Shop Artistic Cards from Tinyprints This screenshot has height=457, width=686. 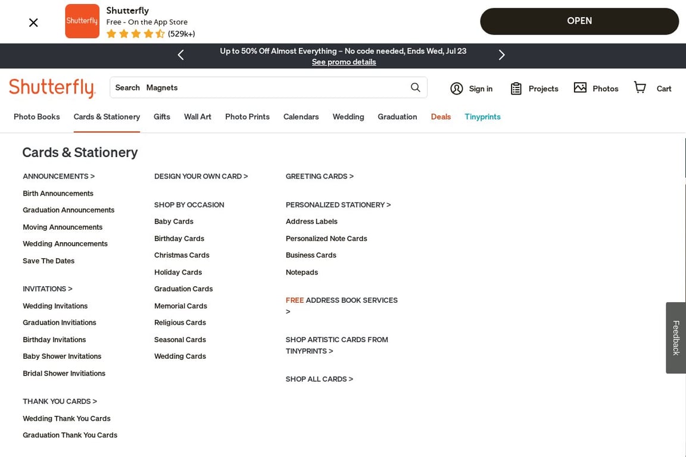tap(337, 345)
